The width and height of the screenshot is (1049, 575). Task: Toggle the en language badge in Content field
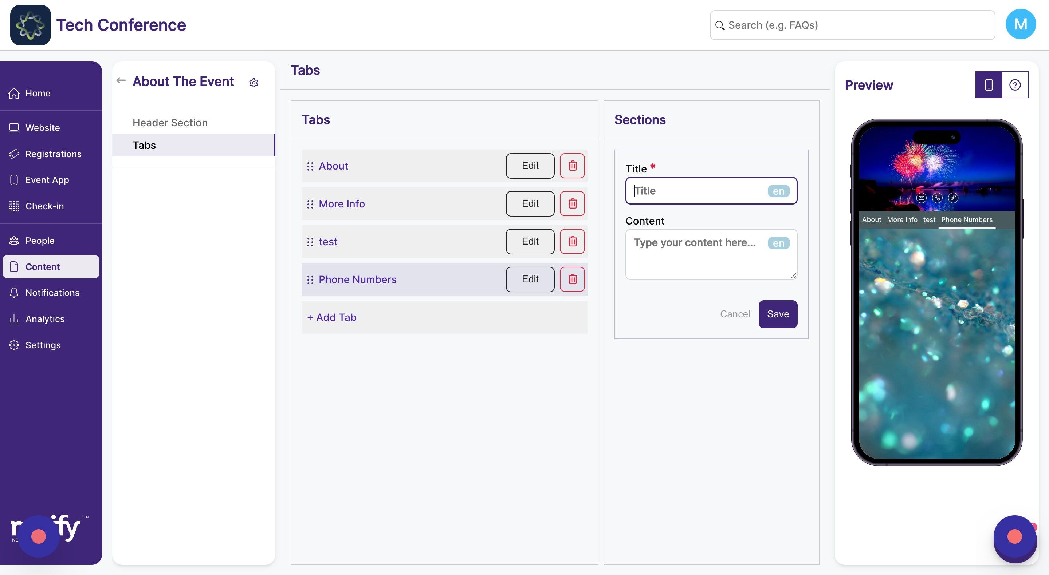click(778, 243)
